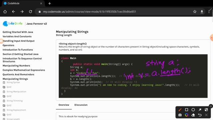Viewport: 213px width, 120px height.
Task: Open String Manipulation lesson
Action: click(x=16, y=92)
